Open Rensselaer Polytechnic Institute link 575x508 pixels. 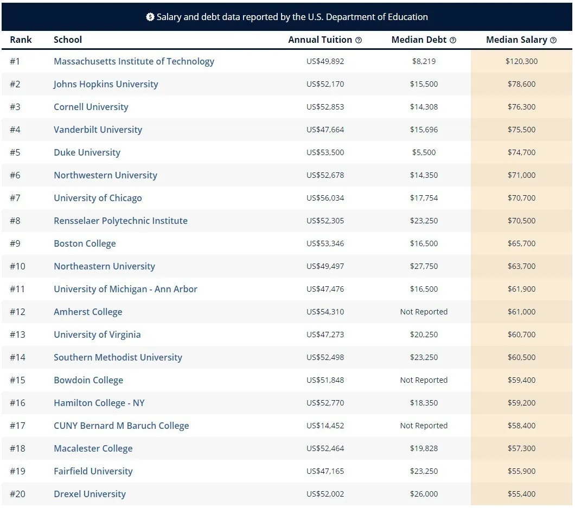pyautogui.click(x=120, y=221)
